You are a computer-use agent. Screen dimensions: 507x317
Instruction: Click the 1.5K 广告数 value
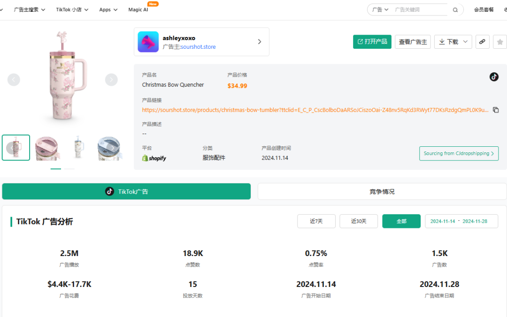coord(439,253)
